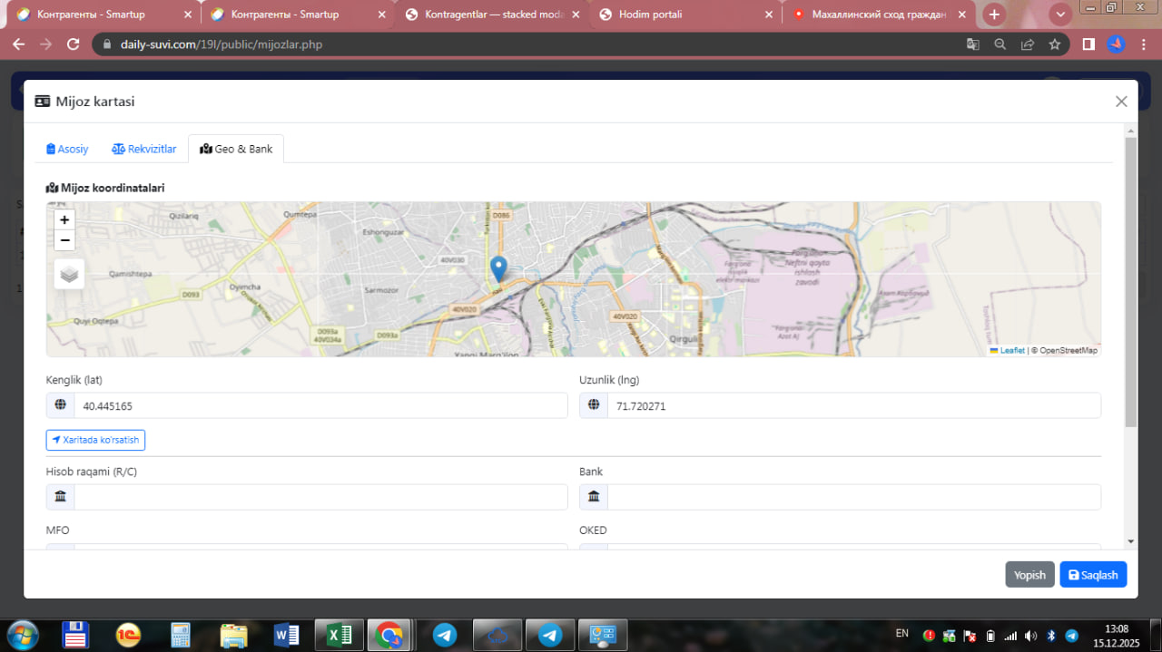Zoom in on the map
The height and width of the screenshot is (652, 1162).
(64, 219)
